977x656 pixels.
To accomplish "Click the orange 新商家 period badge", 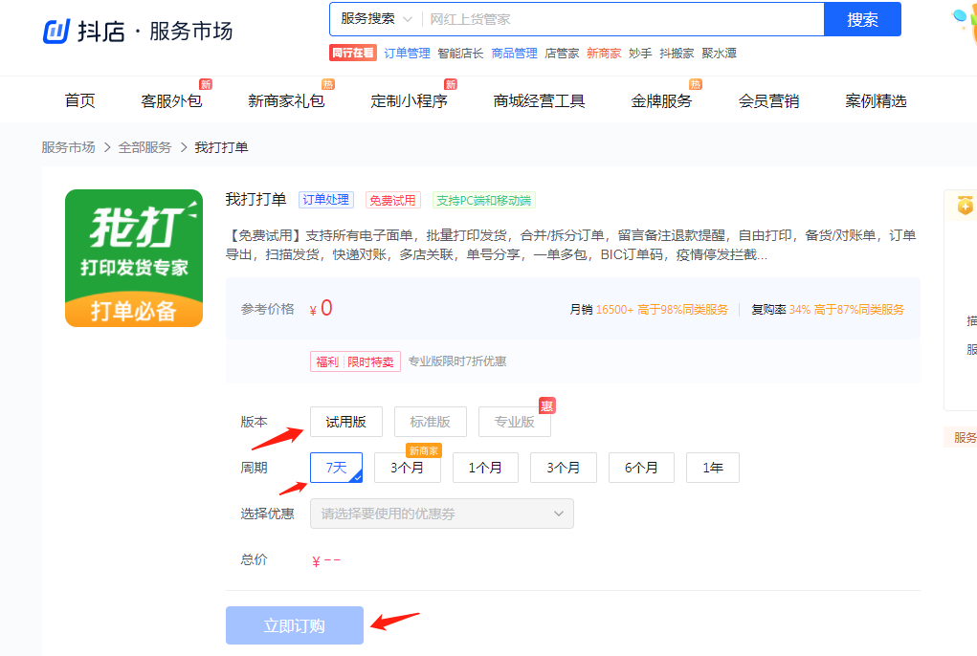I will point(424,450).
